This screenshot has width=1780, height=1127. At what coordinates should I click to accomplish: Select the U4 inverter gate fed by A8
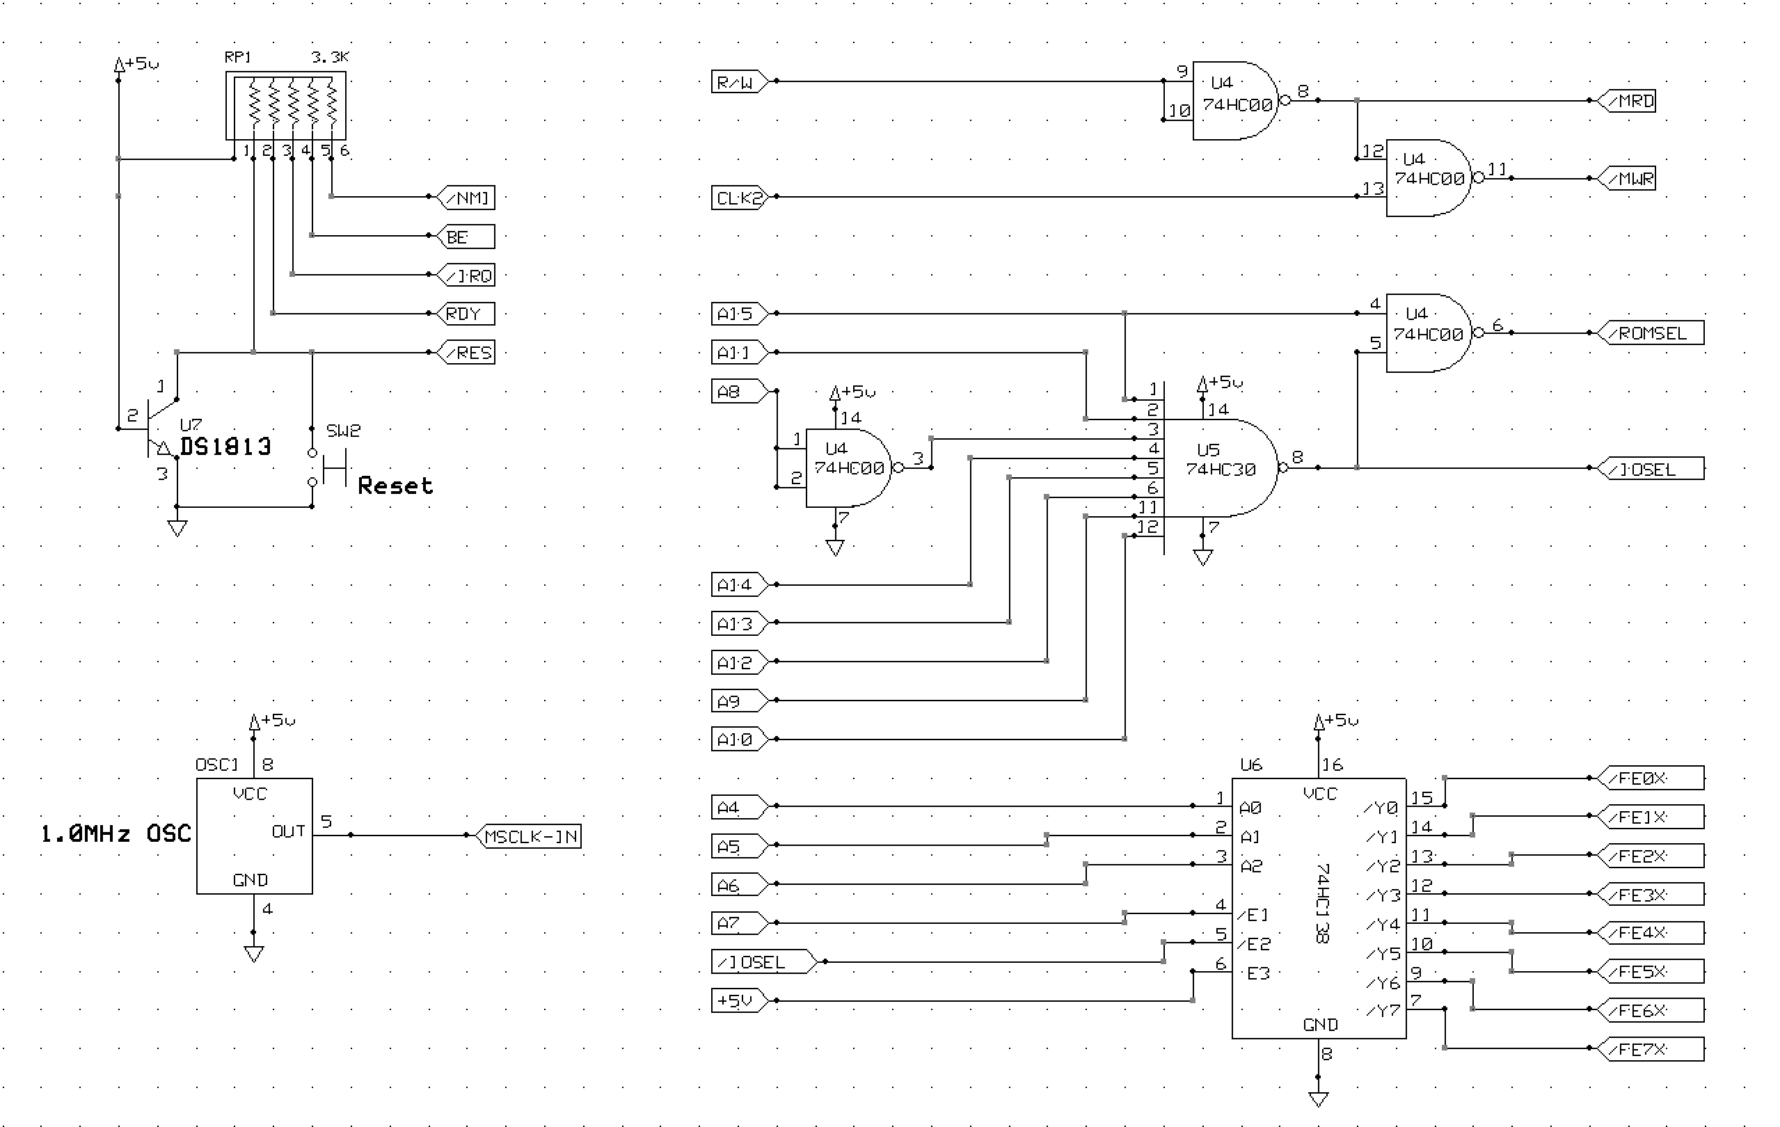tap(847, 467)
